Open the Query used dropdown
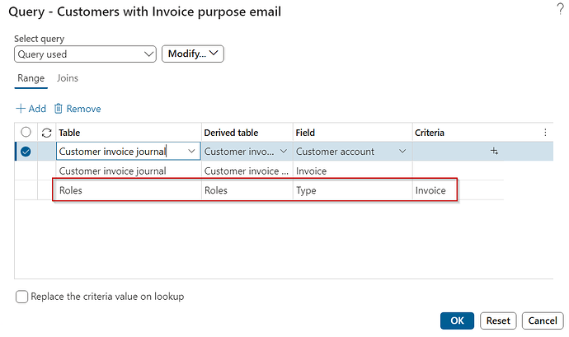This screenshot has height=337, width=569. (85, 54)
